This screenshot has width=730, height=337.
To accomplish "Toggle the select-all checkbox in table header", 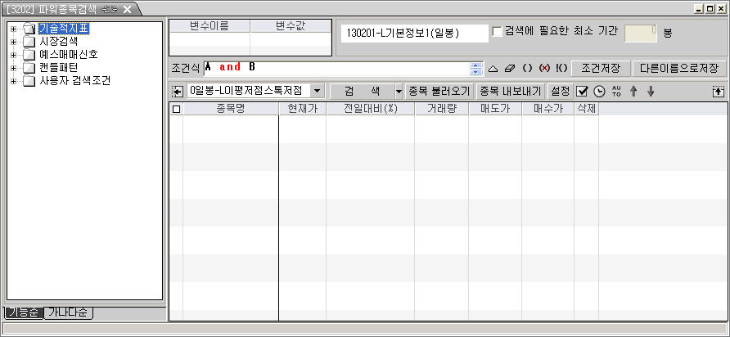I will click(x=176, y=109).
